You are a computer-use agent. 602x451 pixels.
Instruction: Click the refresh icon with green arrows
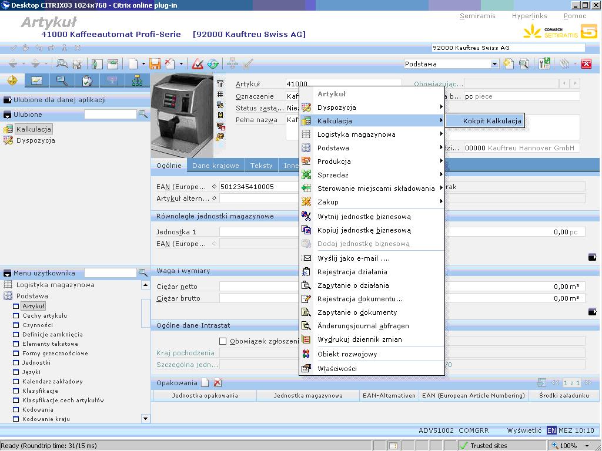coord(213,63)
